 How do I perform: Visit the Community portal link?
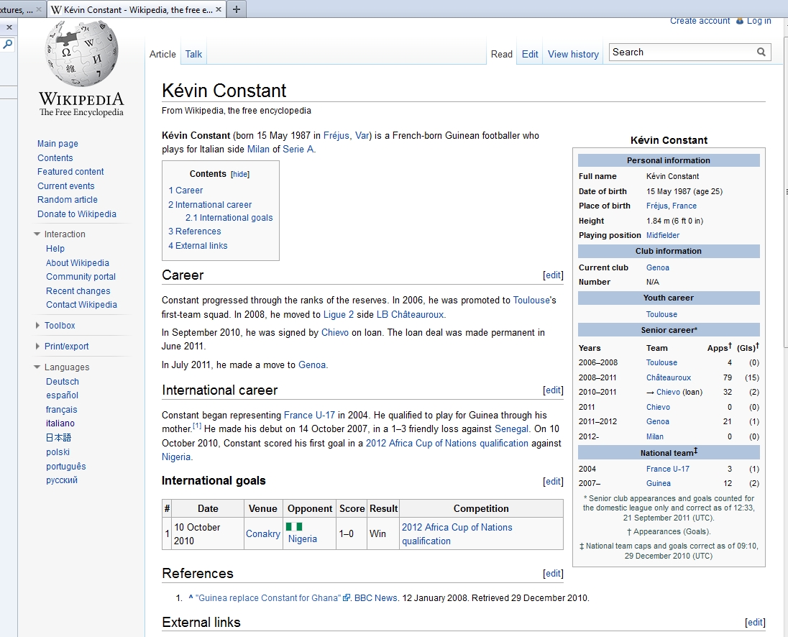81,277
